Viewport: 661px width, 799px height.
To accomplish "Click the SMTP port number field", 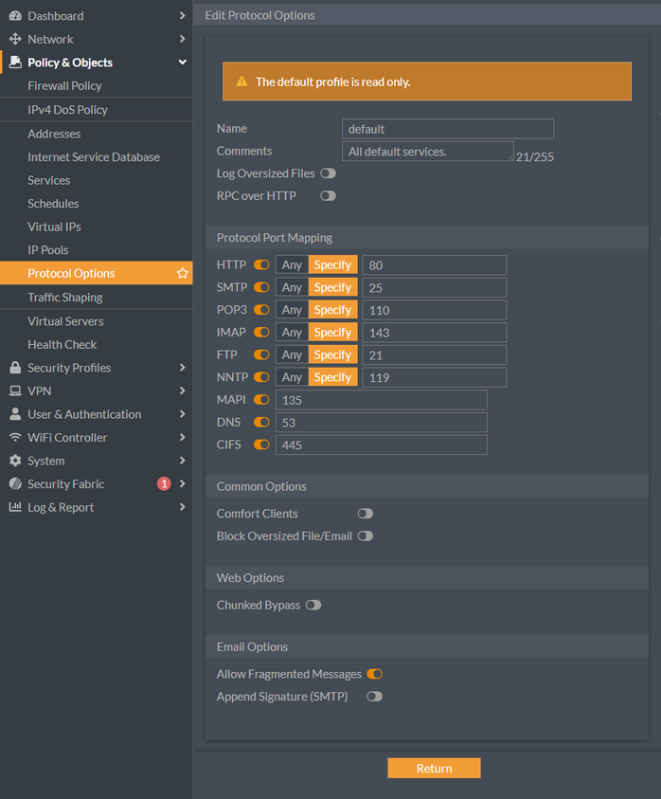I will [434, 287].
